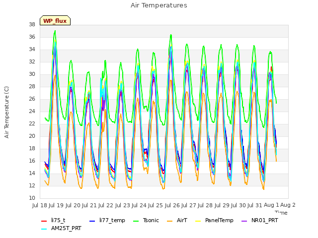Viewport: 318px width, 238px height.
Task: Click the purple NR01_PRT legend swatch
Action: pyautogui.click(x=244, y=221)
